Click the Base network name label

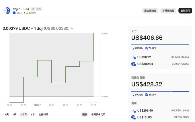pyautogui.click(x=19, y=13)
